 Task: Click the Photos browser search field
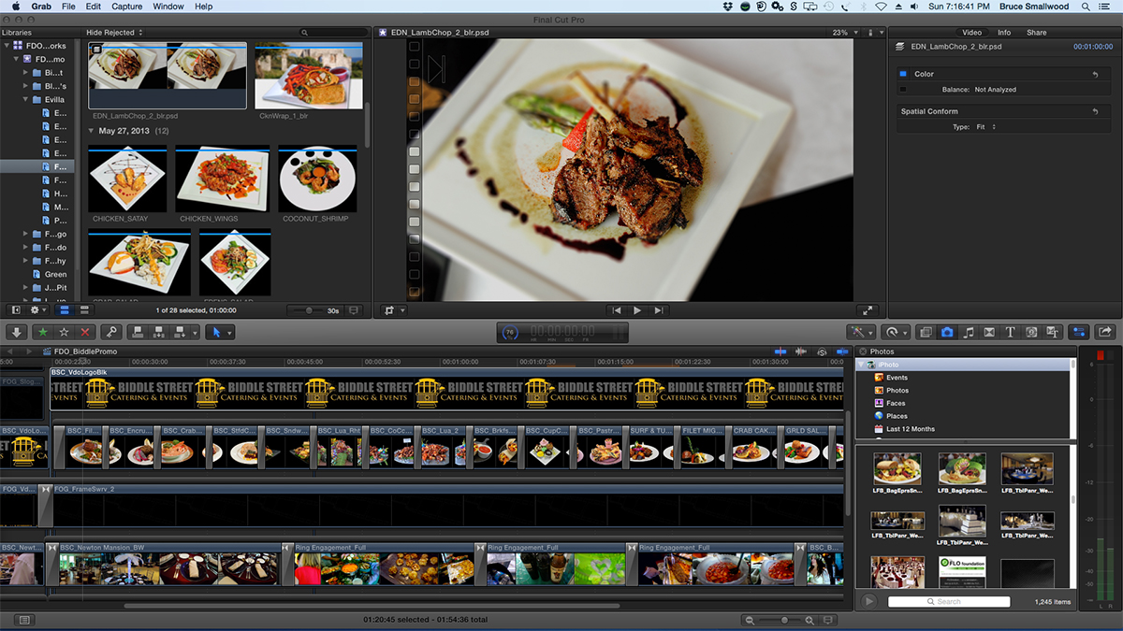click(949, 601)
